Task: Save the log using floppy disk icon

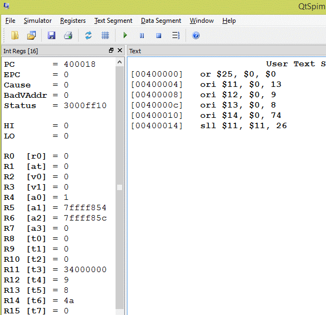Action: 52,36
